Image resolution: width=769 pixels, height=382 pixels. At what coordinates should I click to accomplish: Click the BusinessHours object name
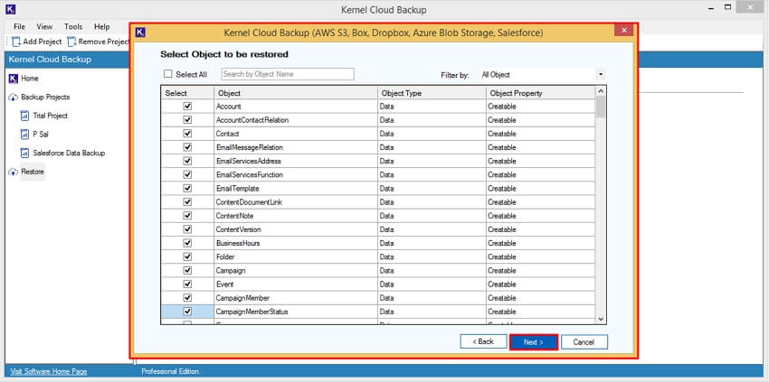point(237,244)
